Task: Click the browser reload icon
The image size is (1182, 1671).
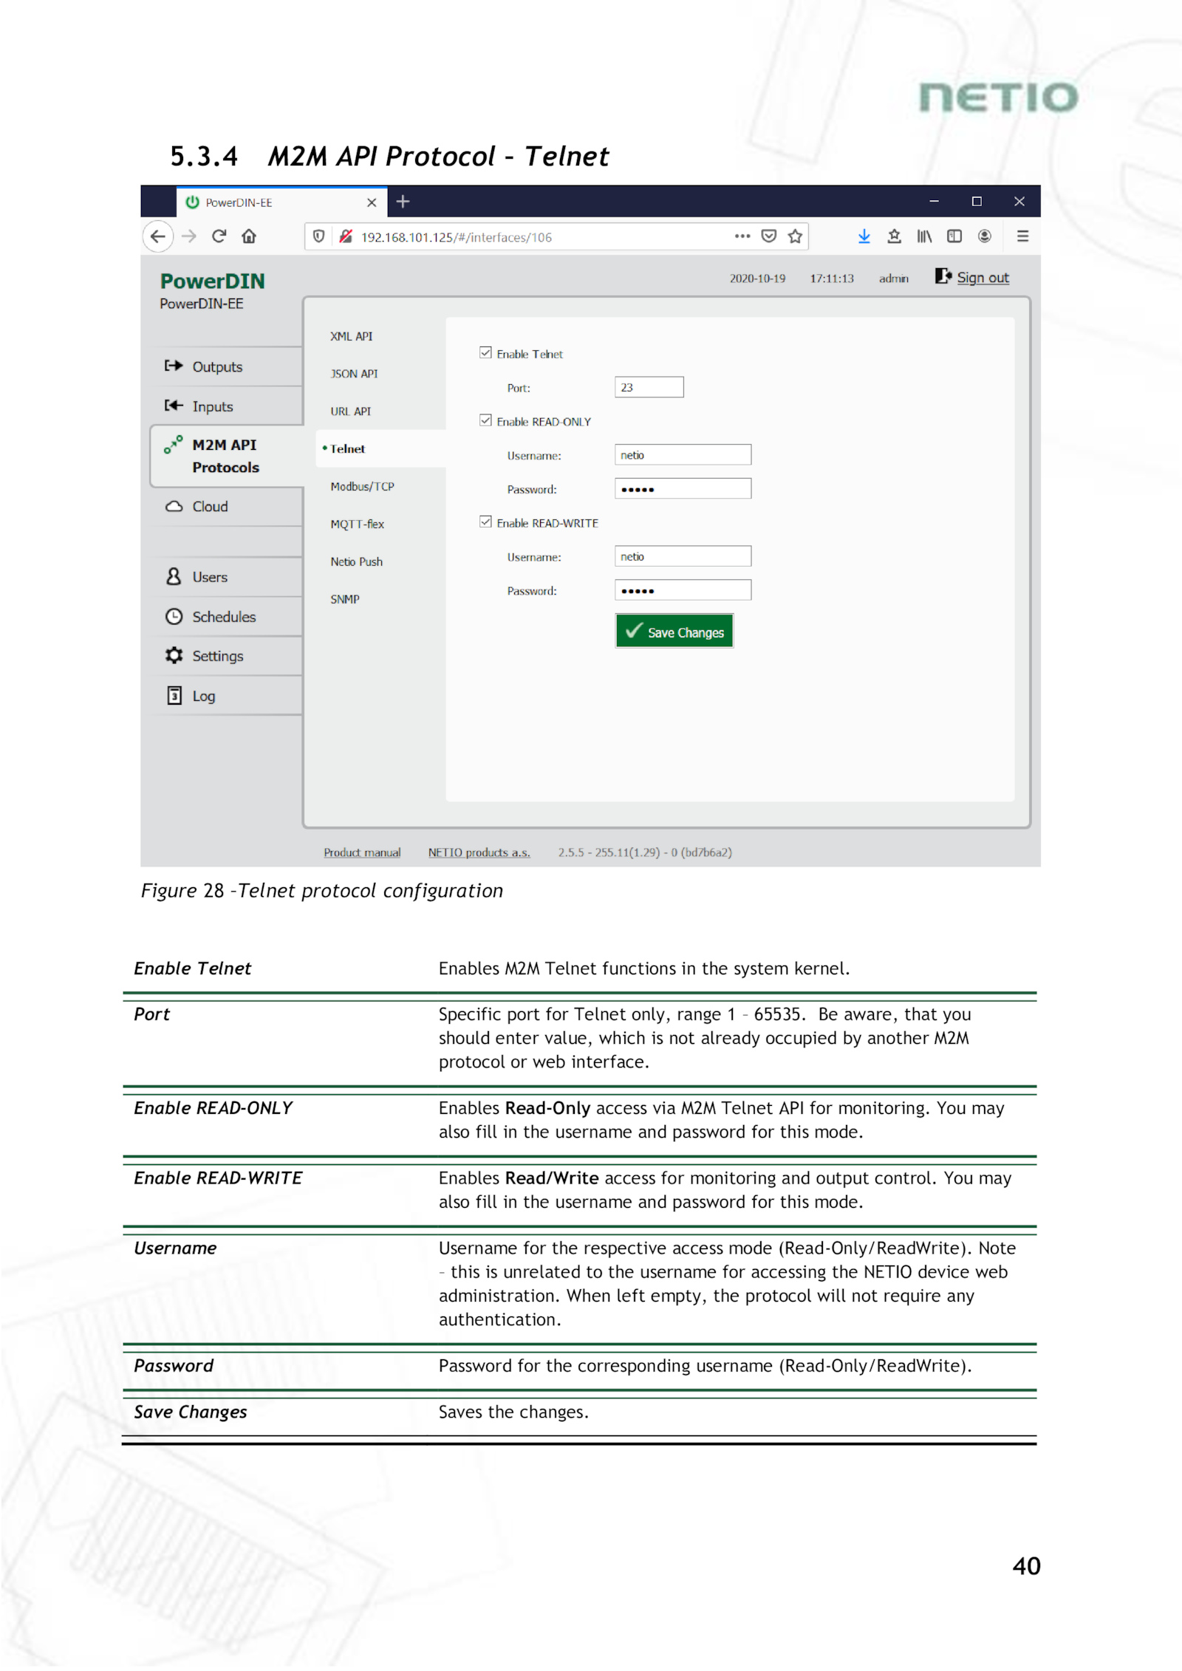Action: [x=219, y=236]
